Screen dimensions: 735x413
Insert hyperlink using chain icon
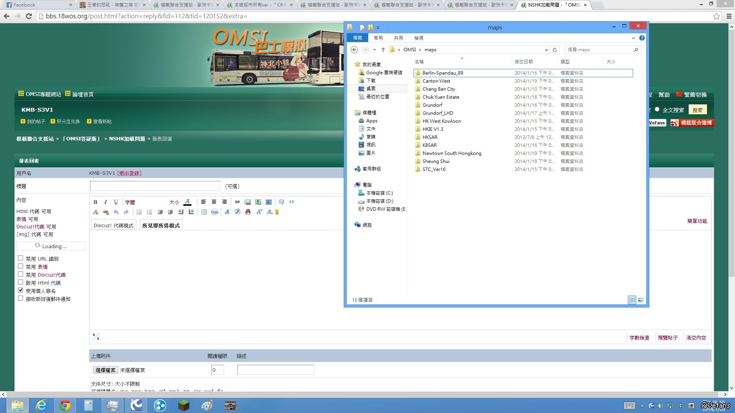tap(237, 202)
